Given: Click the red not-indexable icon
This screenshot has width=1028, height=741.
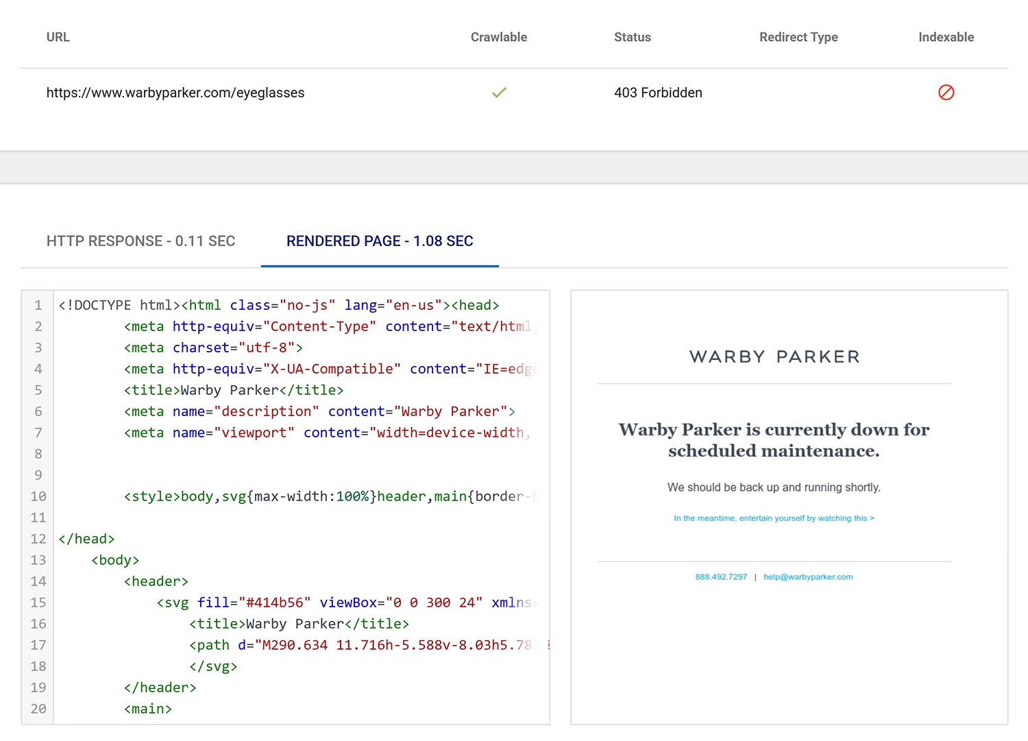Looking at the screenshot, I should coord(946,93).
